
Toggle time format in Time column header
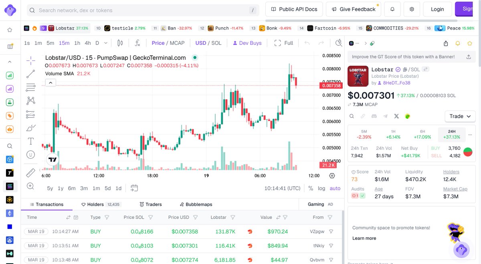pyautogui.click(x=68, y=218)
